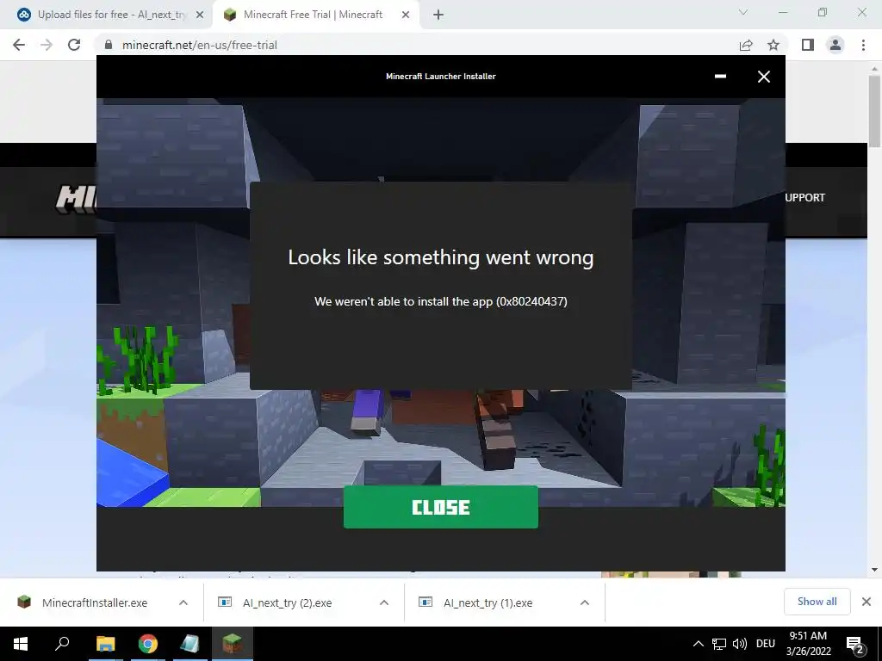882x661 pixels.
Task: Change the DEU keyboard language
Action: tap(766, 644)
